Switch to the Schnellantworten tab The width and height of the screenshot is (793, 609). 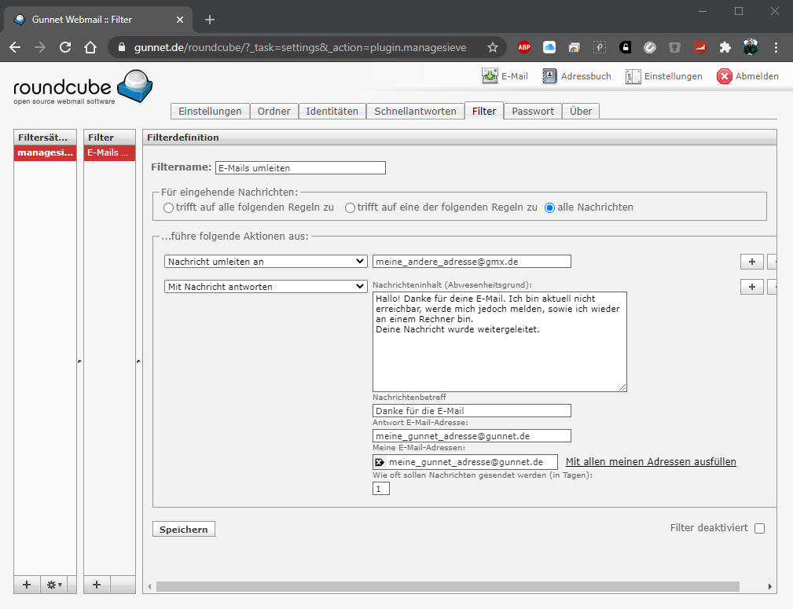pyautogui.click(x=415, y=112)
